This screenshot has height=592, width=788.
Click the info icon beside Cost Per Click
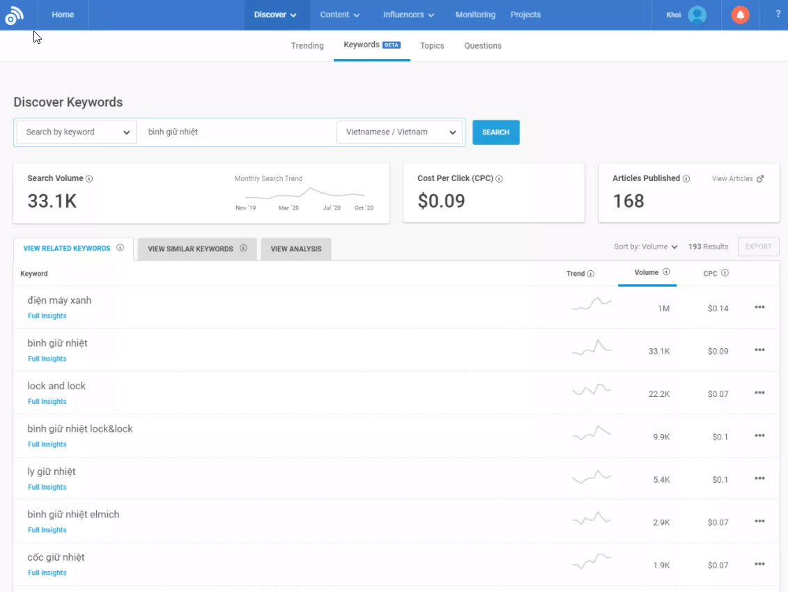coord(500,178)
